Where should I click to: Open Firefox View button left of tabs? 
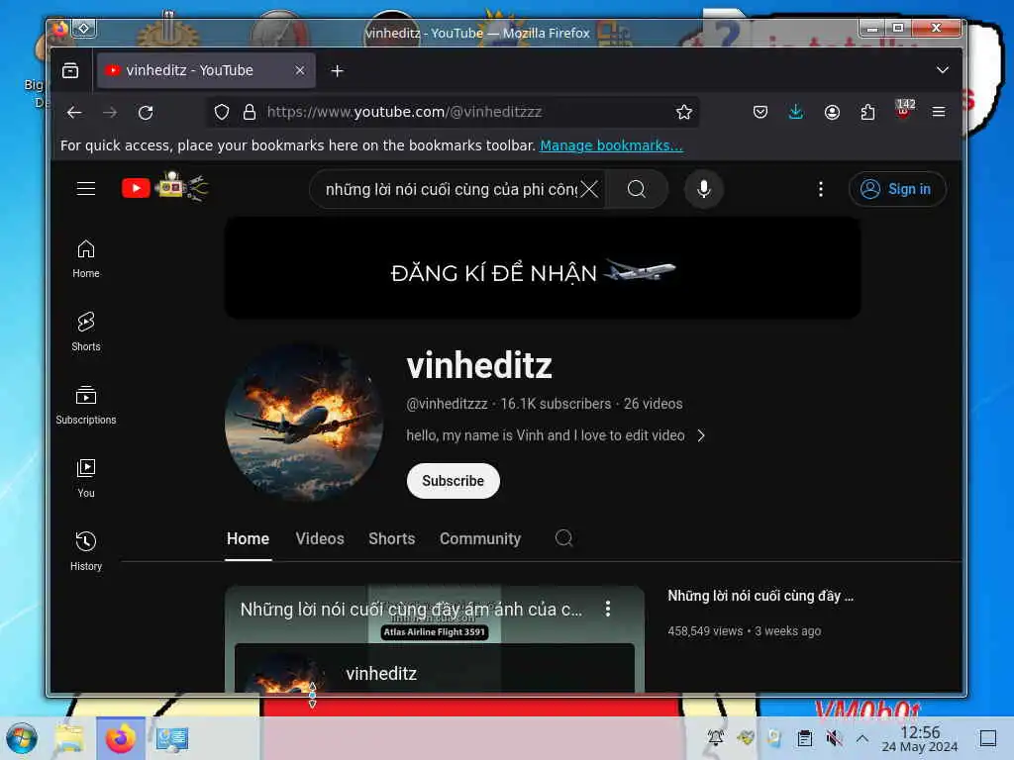[x=70, y=70]
